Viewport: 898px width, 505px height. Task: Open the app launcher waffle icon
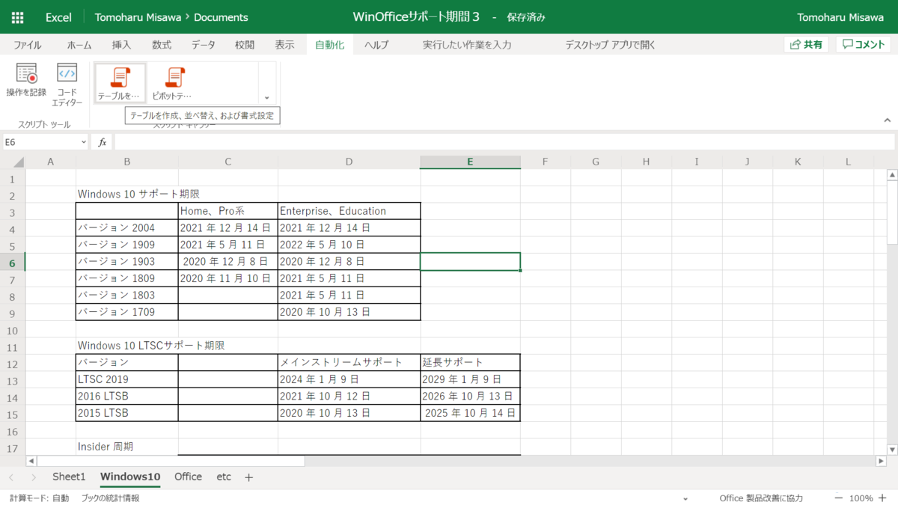[16, 16]
